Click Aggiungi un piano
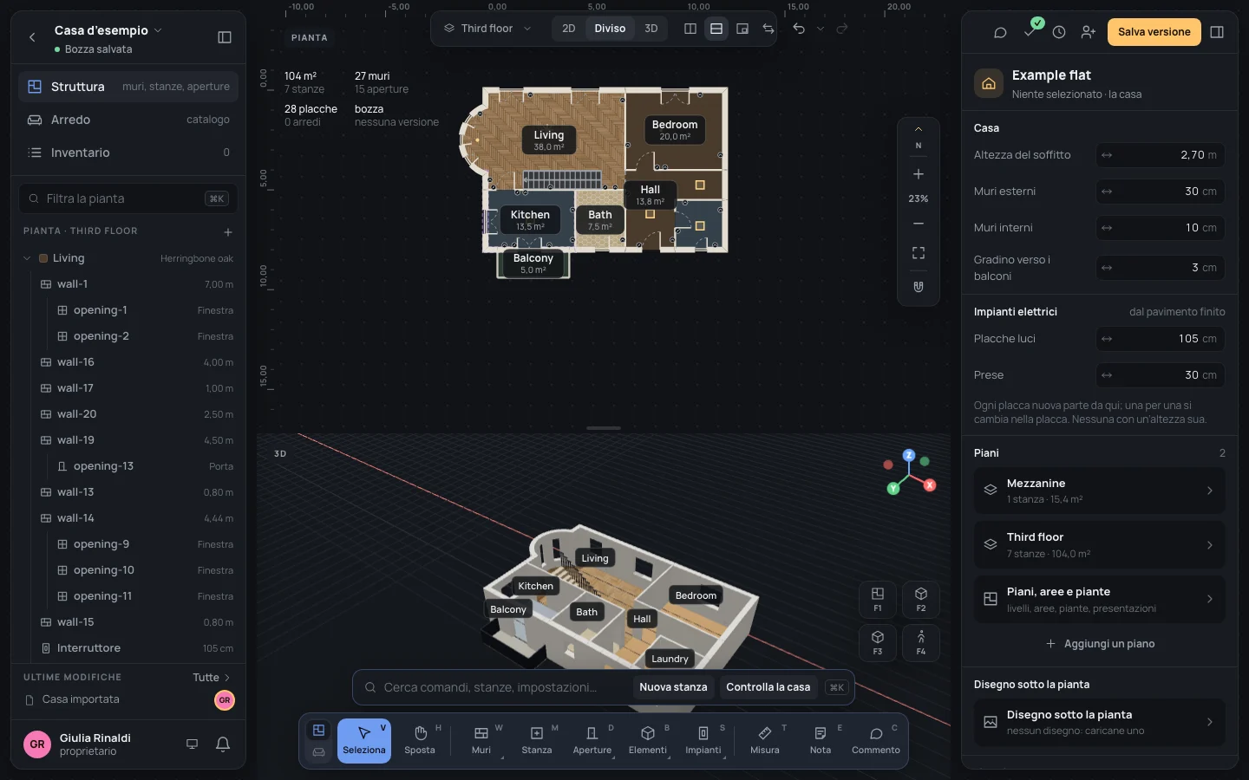Screen dimensions: 1249x780 (x=1100, y=644)
